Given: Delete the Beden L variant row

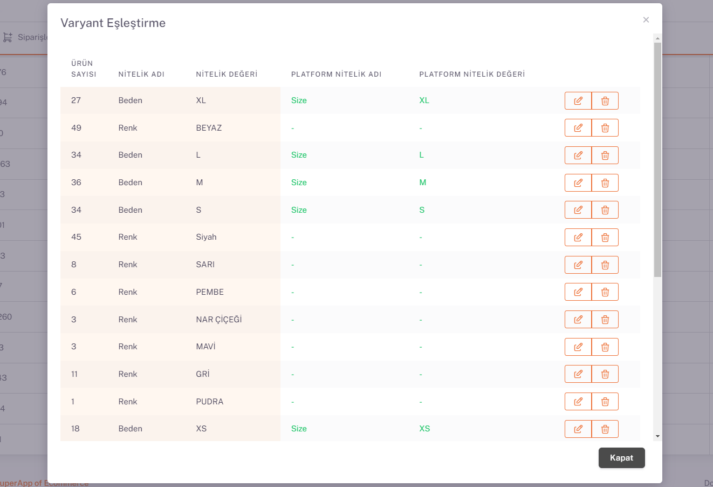Looking at the screenshot, I should 605,155.
